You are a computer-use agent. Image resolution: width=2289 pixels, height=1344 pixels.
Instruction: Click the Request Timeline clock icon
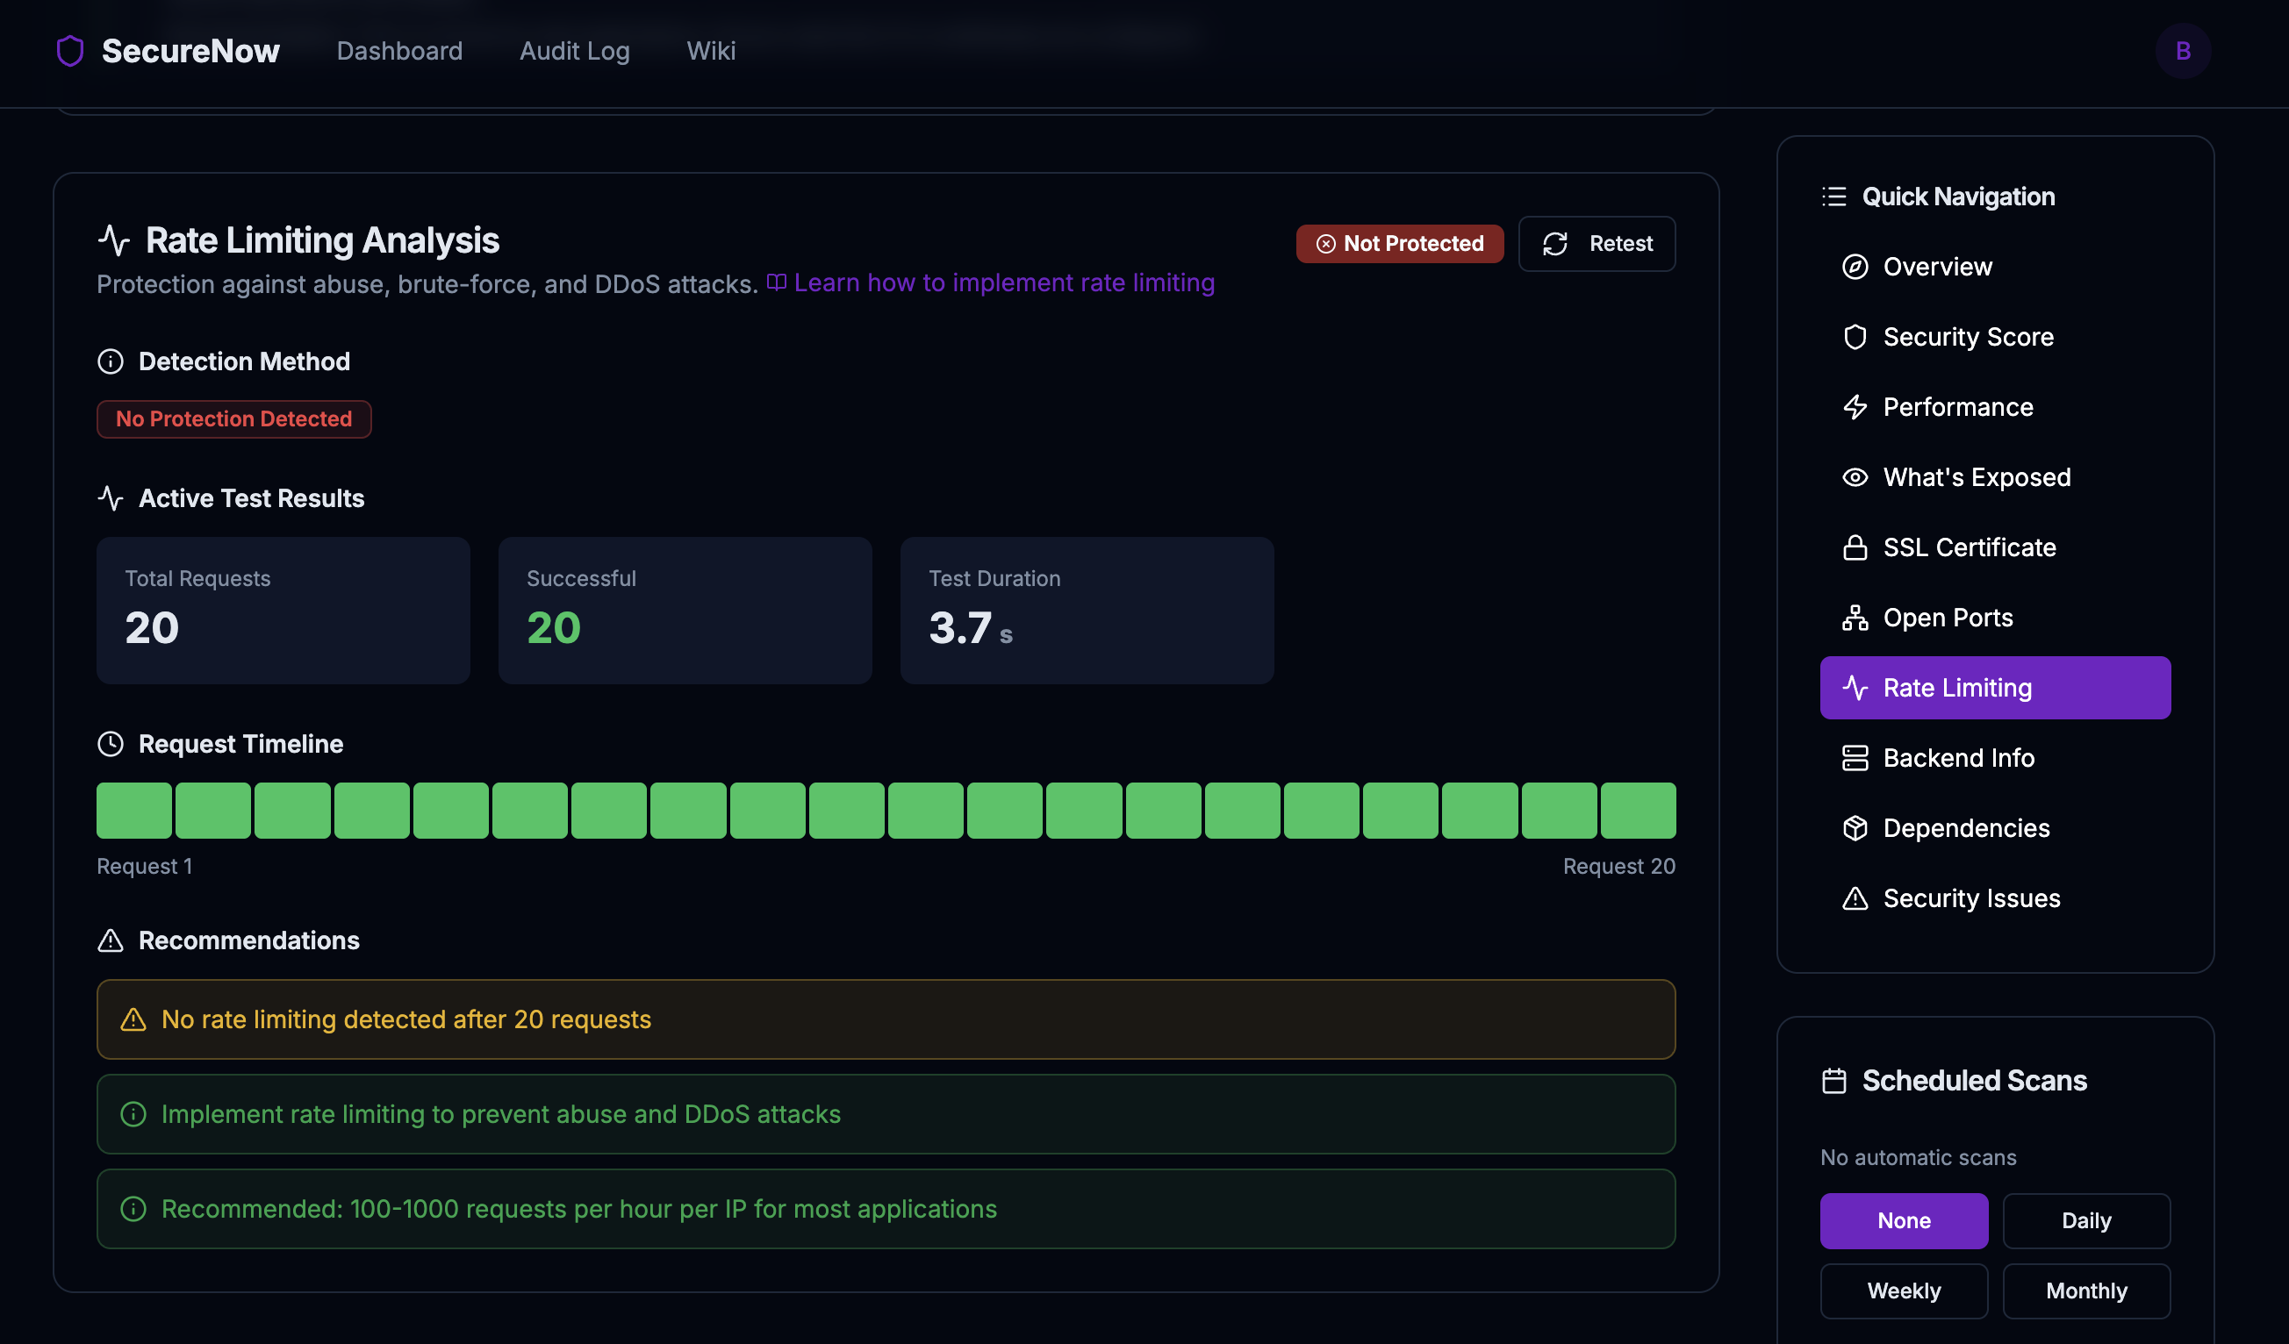[x=110, y=744]
